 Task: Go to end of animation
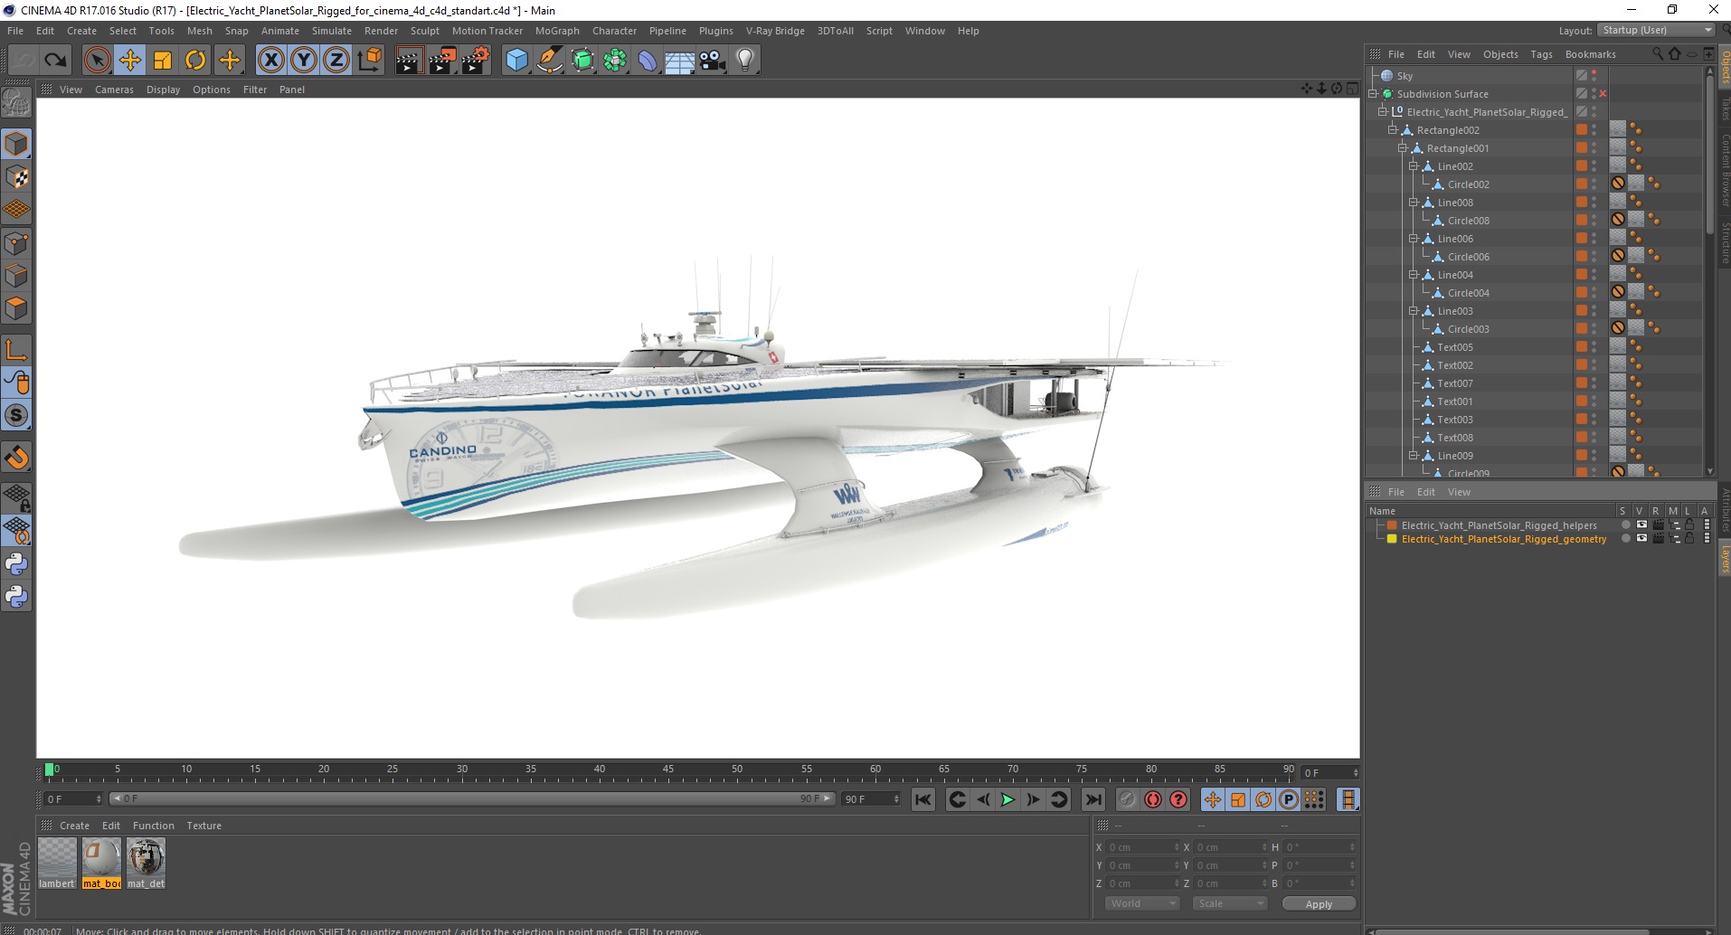click(1093, 799)
